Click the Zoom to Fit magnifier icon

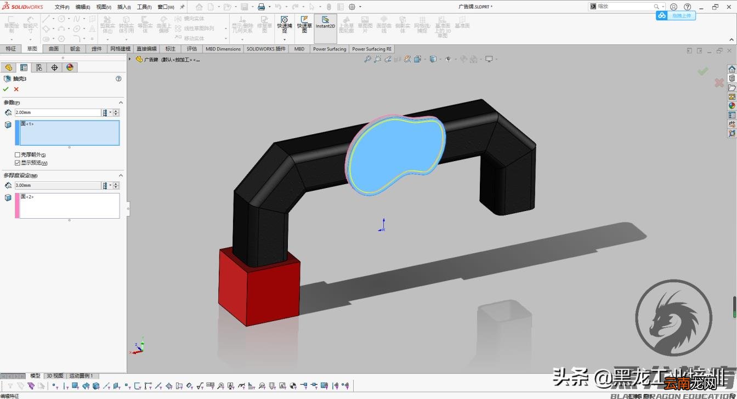pos(368,59)
